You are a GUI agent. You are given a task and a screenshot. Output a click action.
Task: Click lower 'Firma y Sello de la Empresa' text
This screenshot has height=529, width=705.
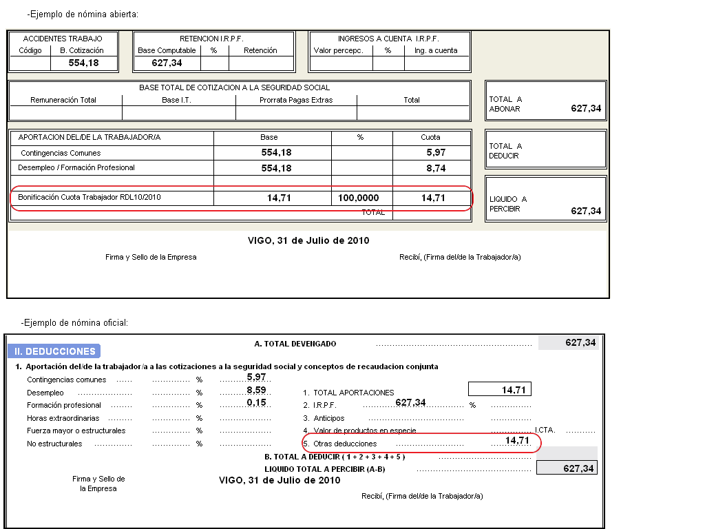pyautogui.click(x=98, y=484)
